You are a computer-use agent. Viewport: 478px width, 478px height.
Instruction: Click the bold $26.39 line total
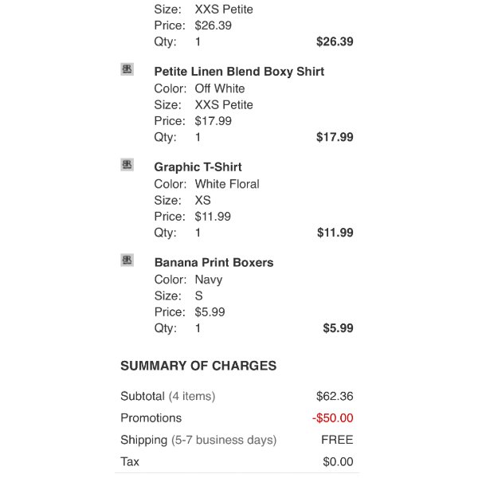click(x=335, y=41)
